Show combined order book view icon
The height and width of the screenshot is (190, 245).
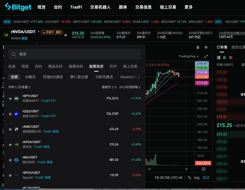tap(219, 58)
